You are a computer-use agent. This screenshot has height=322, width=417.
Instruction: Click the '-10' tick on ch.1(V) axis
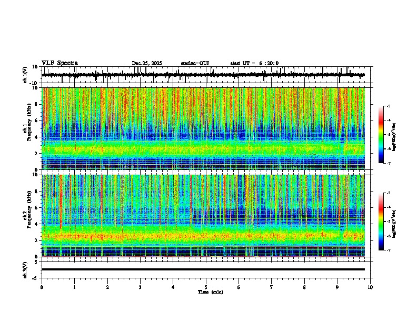point(34,83)
